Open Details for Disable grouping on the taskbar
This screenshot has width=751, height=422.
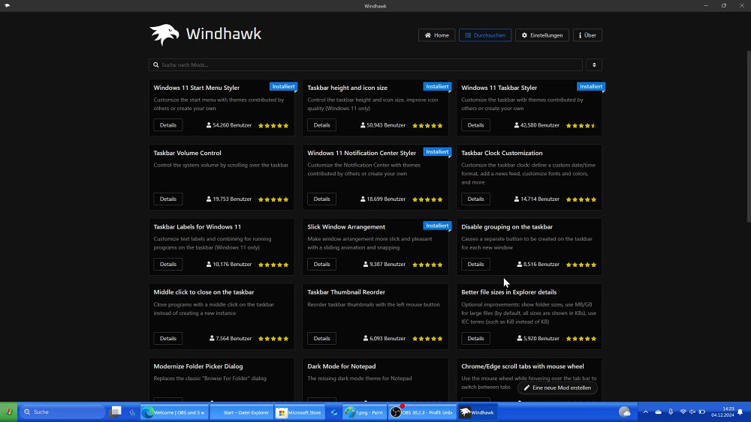coord(475,265)
